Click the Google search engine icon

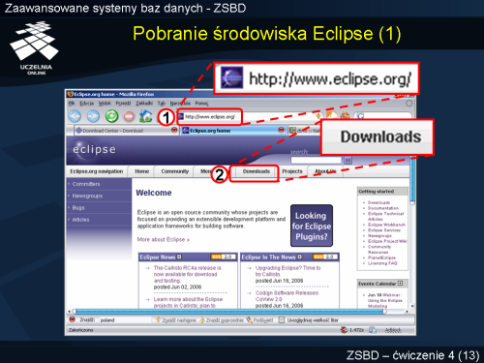click(x=360, y=116)
